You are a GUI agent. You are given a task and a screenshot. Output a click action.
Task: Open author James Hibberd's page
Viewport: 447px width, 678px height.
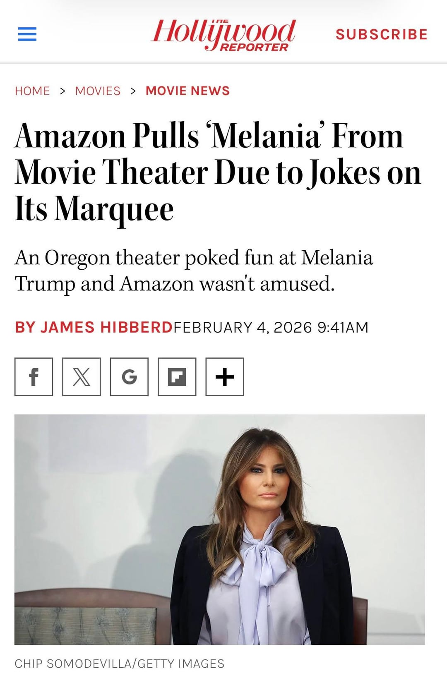pos(94,327)
